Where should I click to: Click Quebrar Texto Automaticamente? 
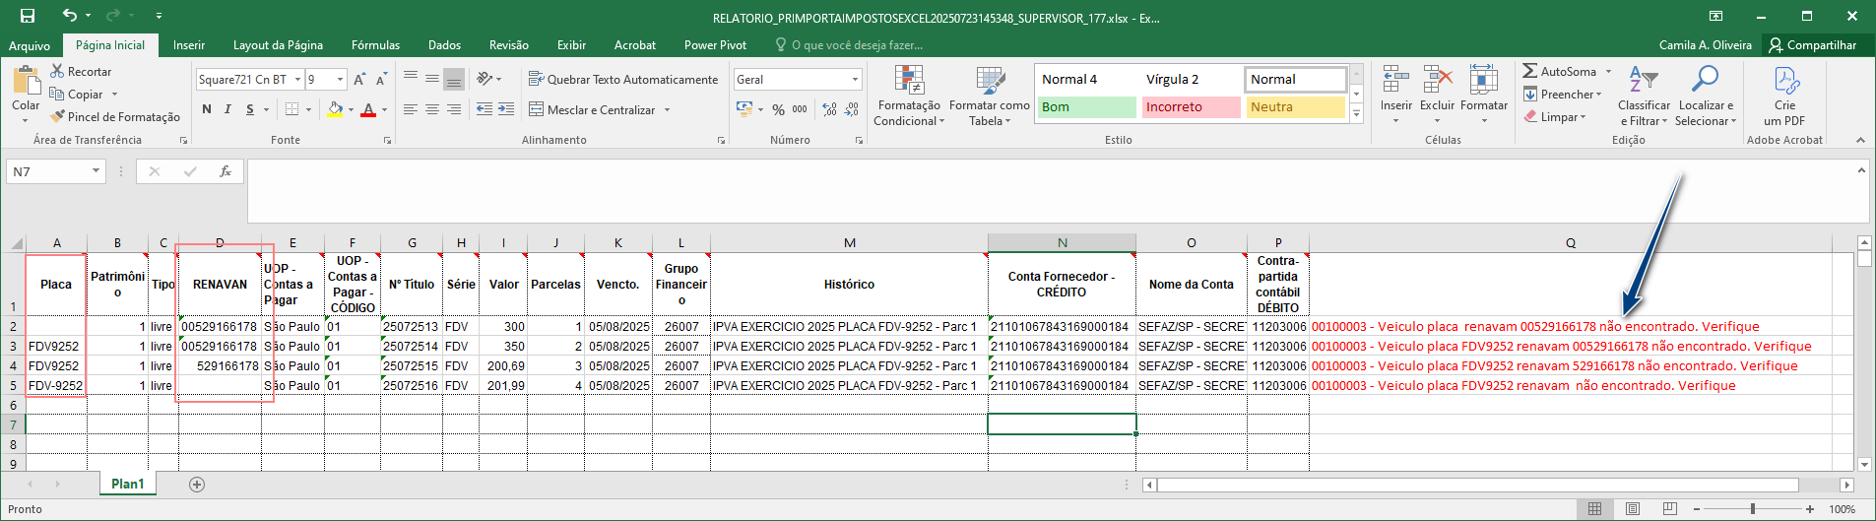pyautogui.click(x=623, y=79)
